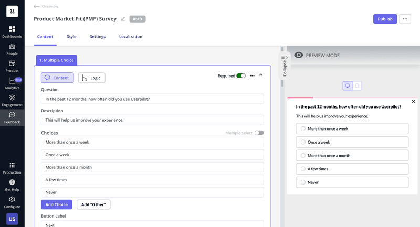This screenshot has height=227, width=420.
Task: Close the survey preview widget
Action: [413, 101]
